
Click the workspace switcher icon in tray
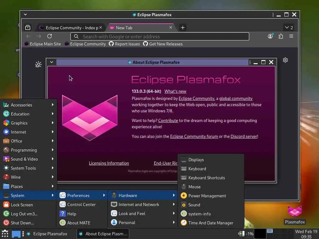point(270,231)
